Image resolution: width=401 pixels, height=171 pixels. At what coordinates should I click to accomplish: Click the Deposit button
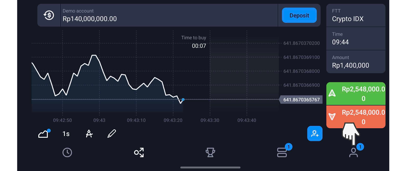pos(299,15)
